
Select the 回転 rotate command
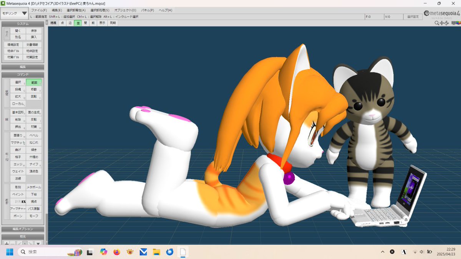click(34, 97)
